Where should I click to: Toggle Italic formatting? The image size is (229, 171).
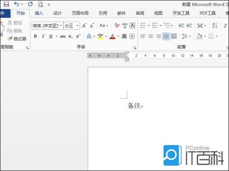pos(43,36)
